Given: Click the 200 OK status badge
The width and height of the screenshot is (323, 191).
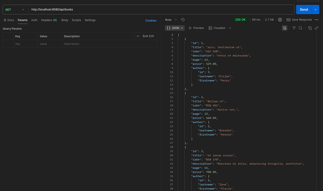Looking at the screenshot, I should point(241,20).
